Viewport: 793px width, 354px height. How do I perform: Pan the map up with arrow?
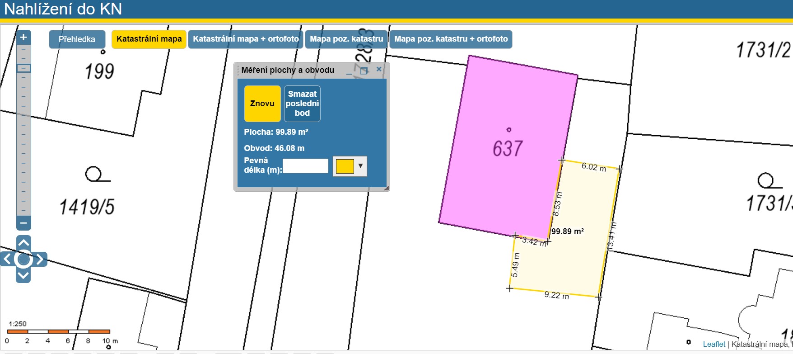click(x=23, y=242)
